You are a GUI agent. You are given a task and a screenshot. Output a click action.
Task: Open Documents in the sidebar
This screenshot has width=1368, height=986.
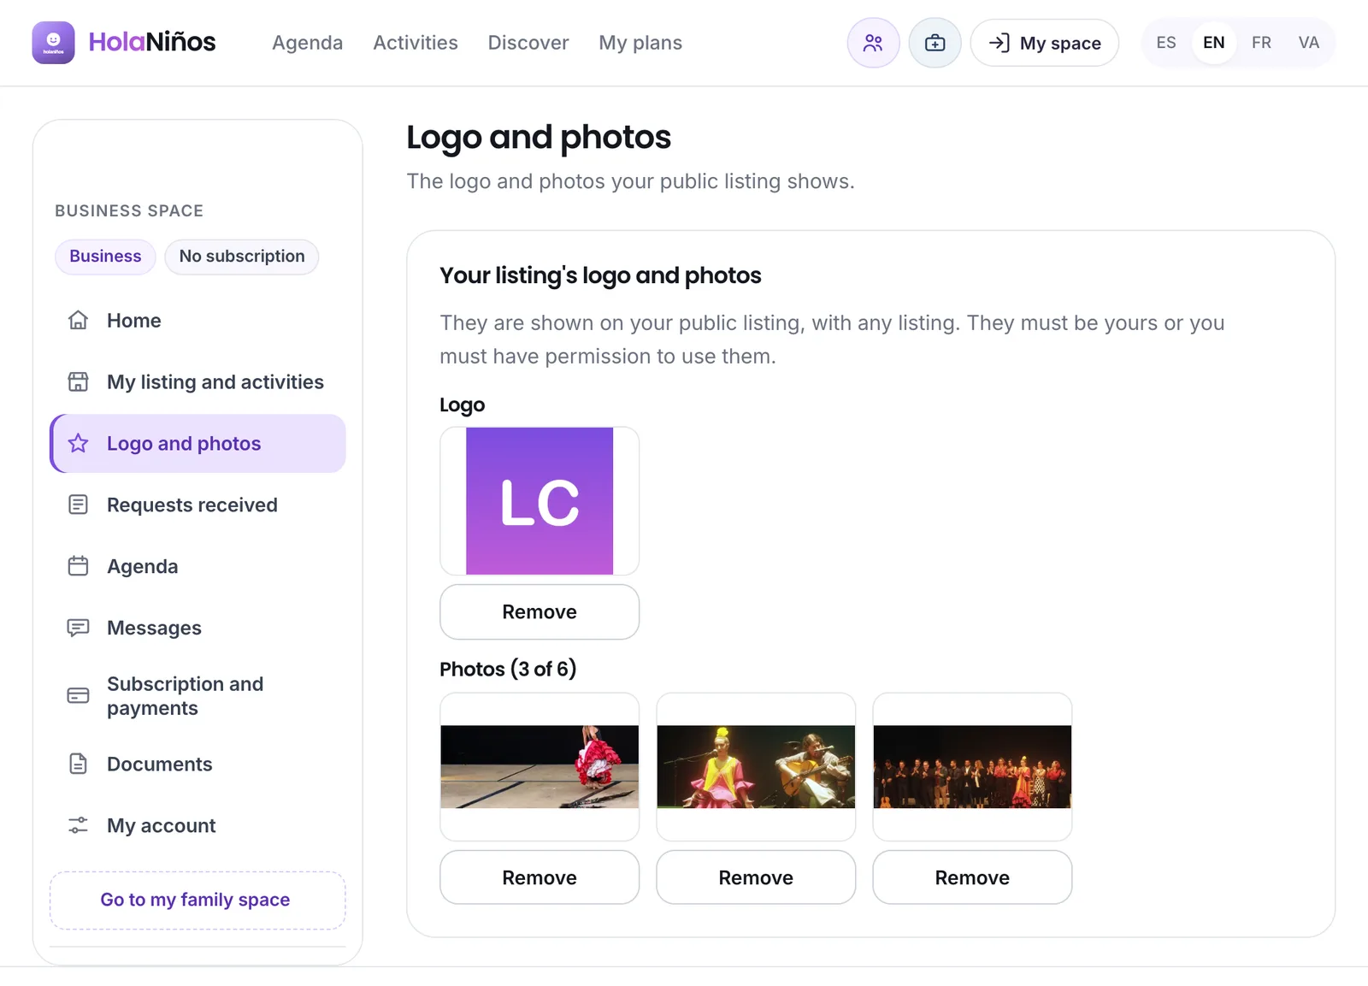(198, 765)
